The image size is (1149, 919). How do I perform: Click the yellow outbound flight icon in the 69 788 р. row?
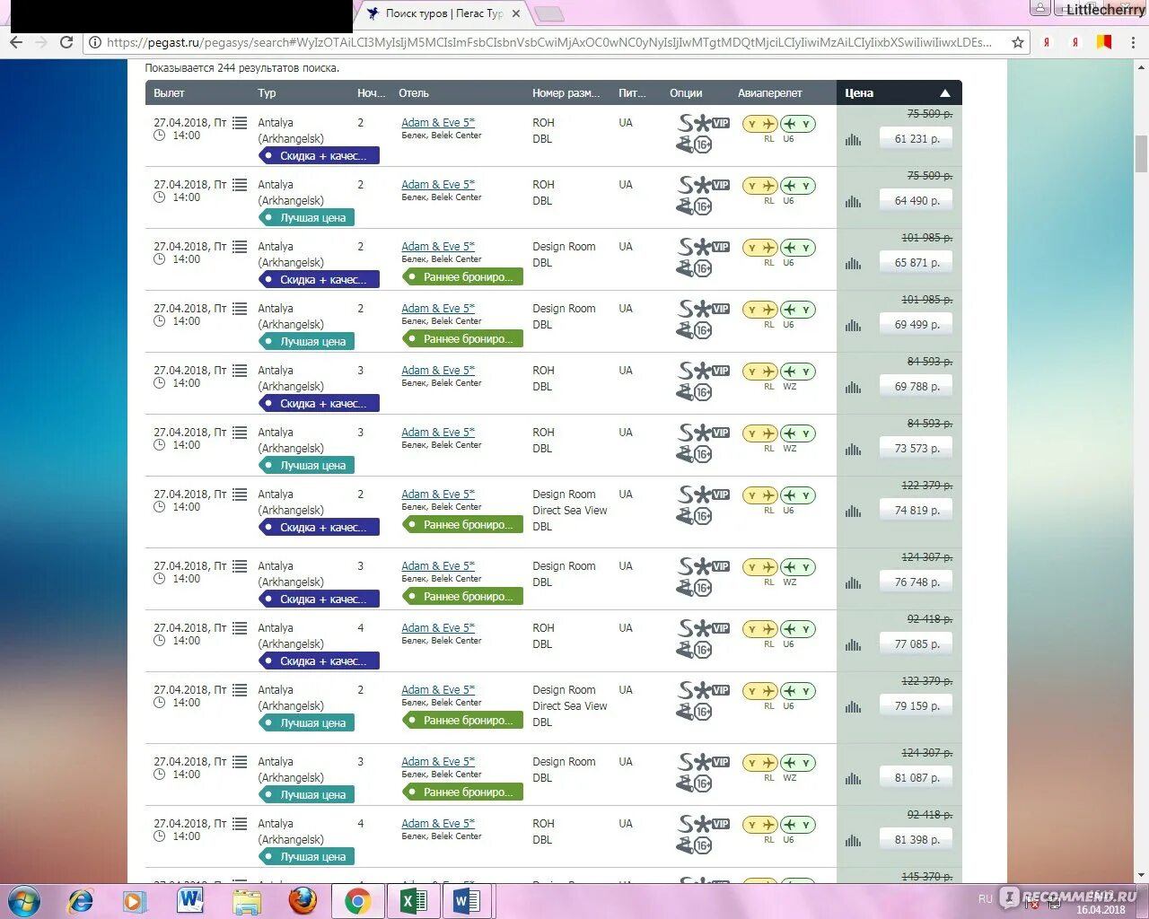[759, 372]
